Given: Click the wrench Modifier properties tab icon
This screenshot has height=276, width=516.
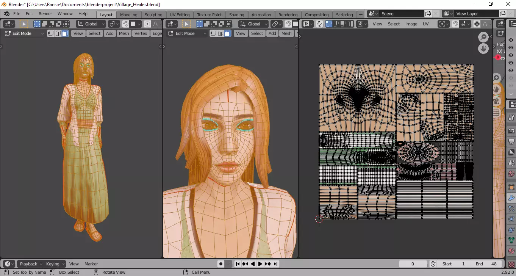Looking at the screenshot, I should [x=511, y=198].
